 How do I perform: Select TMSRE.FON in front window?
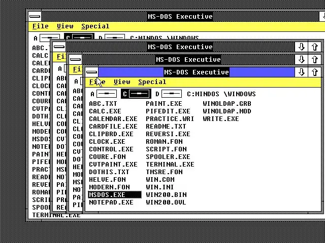164,172
